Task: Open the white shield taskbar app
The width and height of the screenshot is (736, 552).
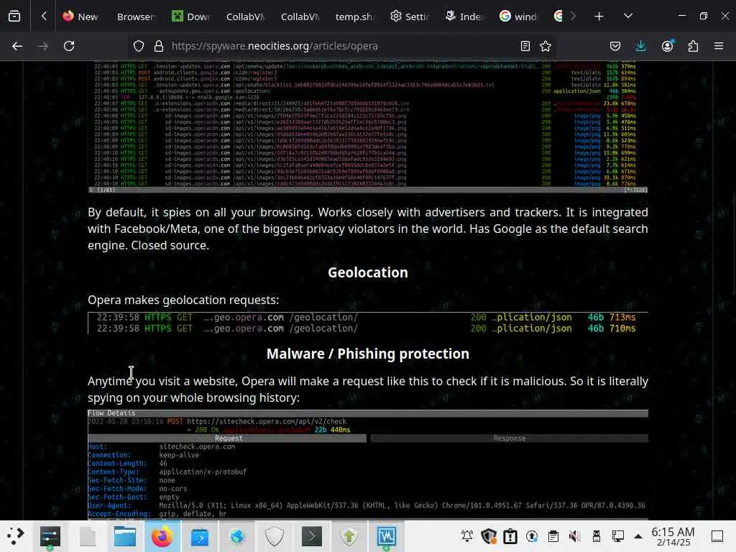Action: tap(275, 536)
